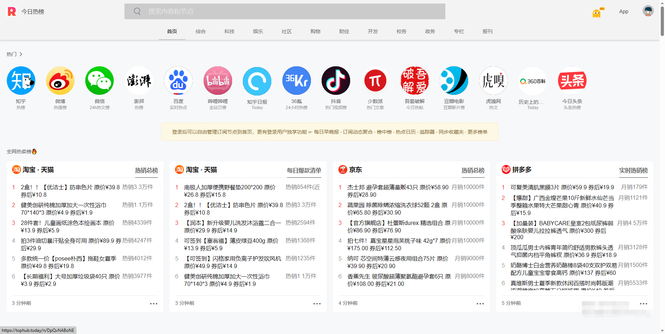Switch to the 财经 tab

344,31
